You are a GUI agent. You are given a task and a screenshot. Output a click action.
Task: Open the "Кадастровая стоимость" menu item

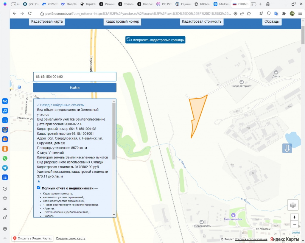click(202, 21)
